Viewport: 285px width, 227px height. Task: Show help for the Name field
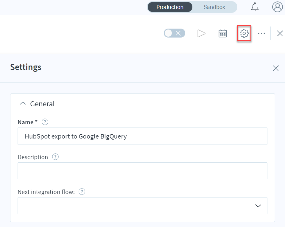pos(45,122)
